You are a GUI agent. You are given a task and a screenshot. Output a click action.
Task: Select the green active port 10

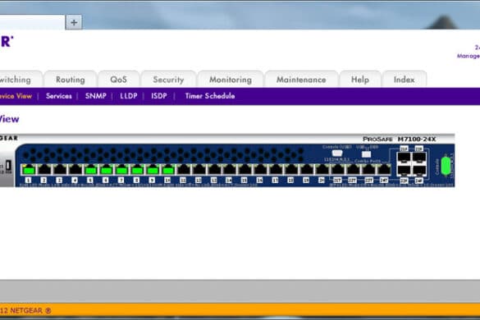168,170
